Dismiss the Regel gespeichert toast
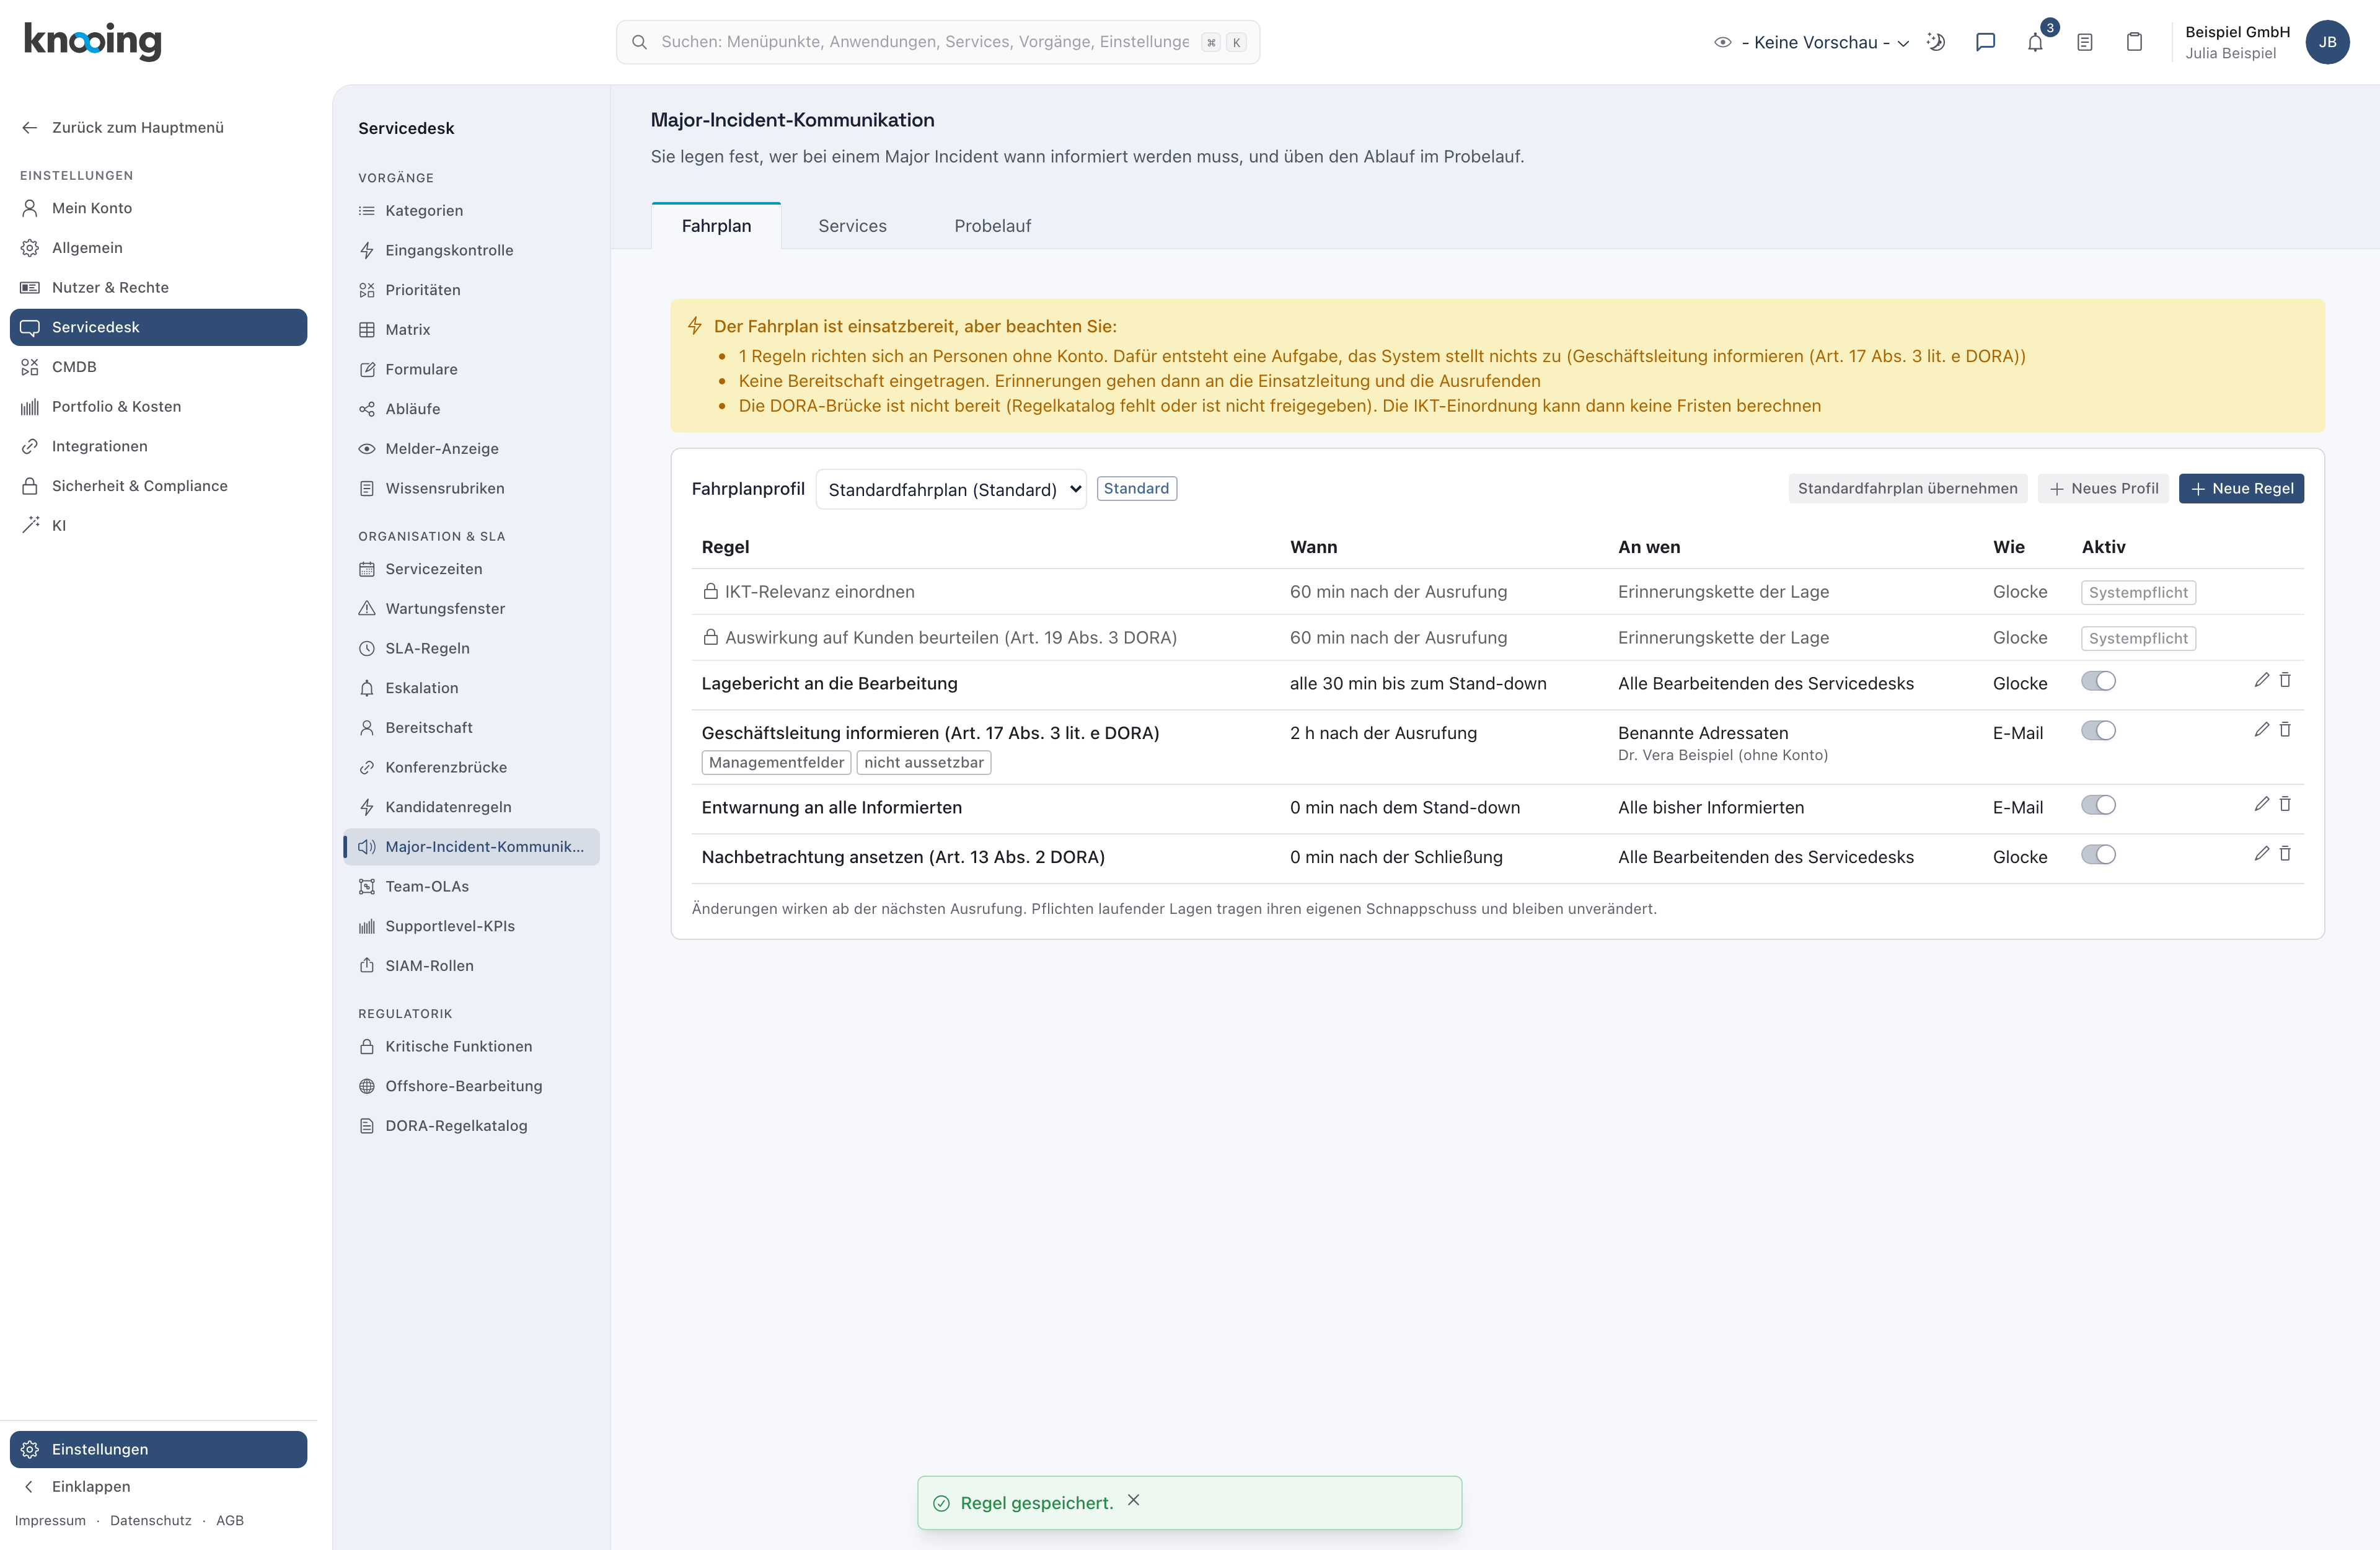The image size is (2380, 1550). coord(1133,1500)
